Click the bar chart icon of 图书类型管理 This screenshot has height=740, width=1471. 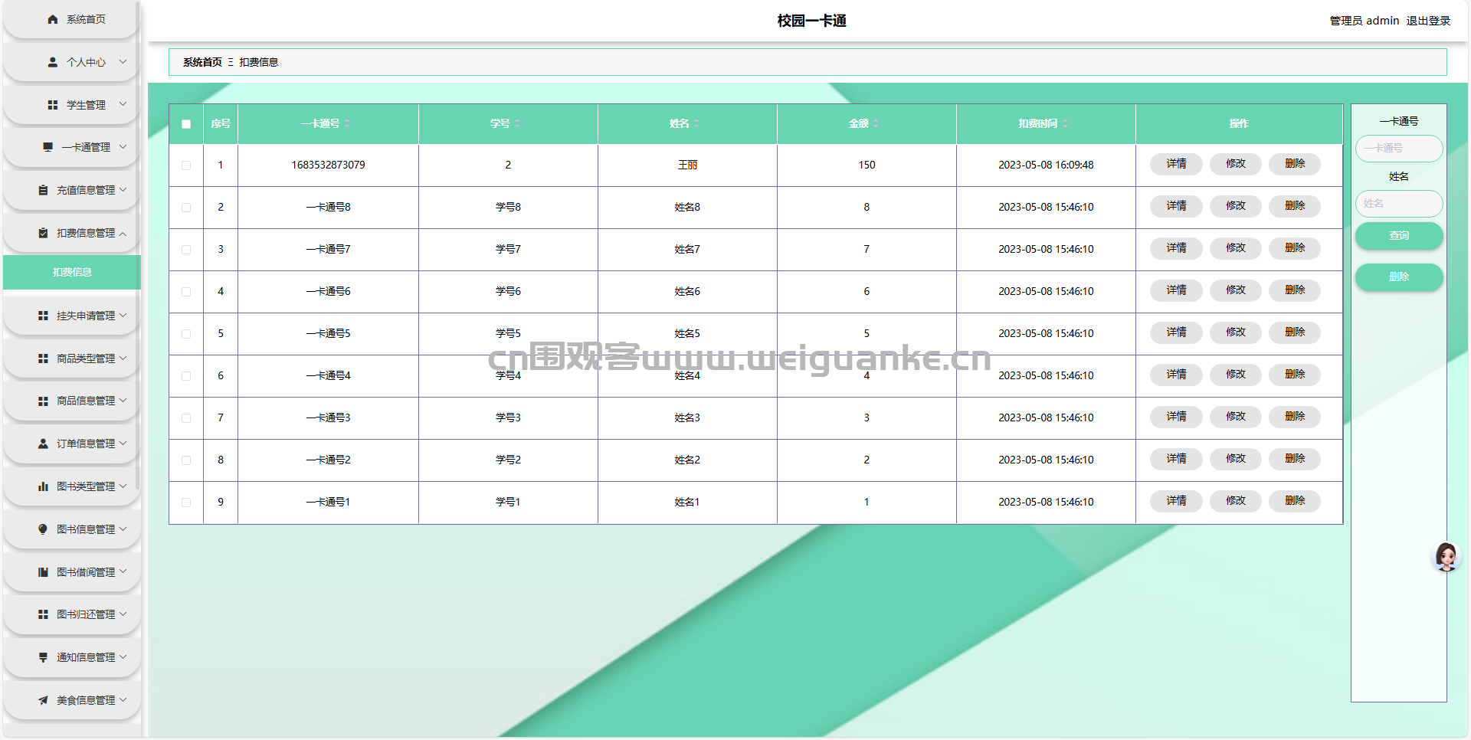[43, 486]
